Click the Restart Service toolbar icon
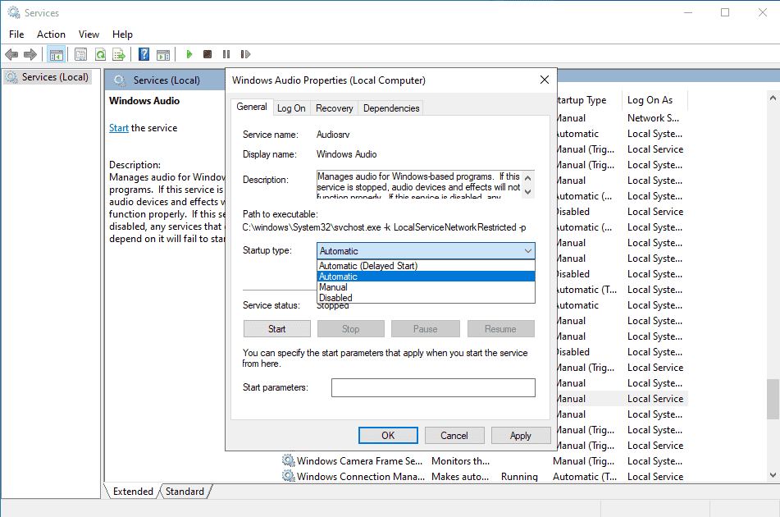Image resolution: width=780 pixels, height=517 pixels. (x=245, y=54)
